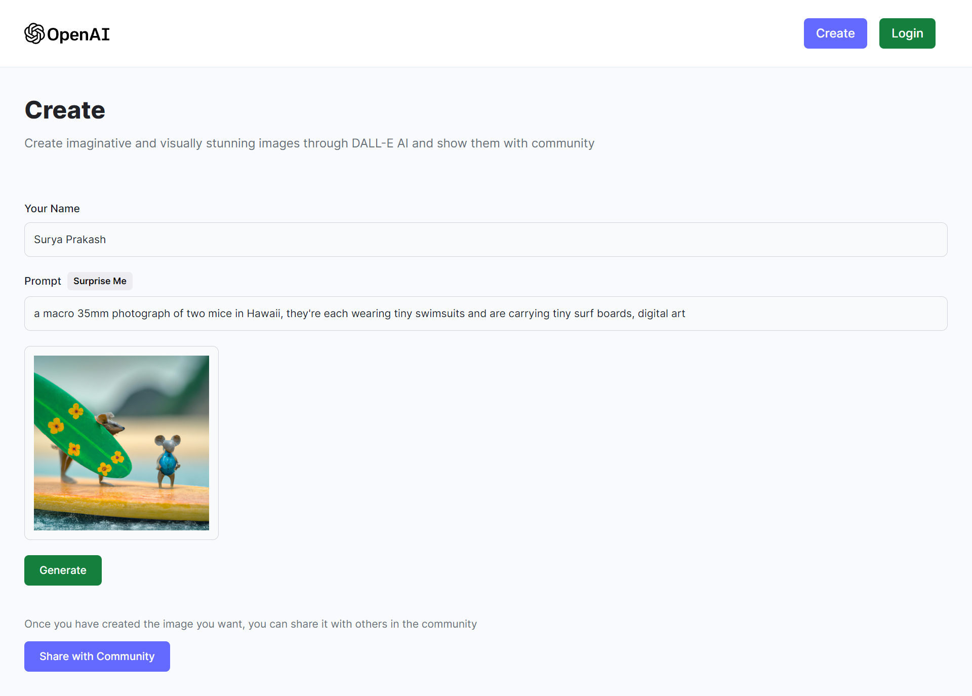Focus the Prompt text field

486,314
